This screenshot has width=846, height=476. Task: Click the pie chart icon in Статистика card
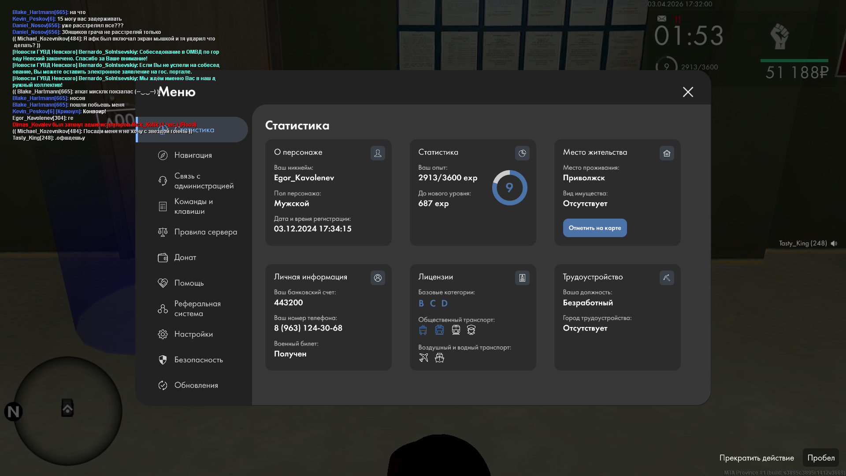click(522, 153)
